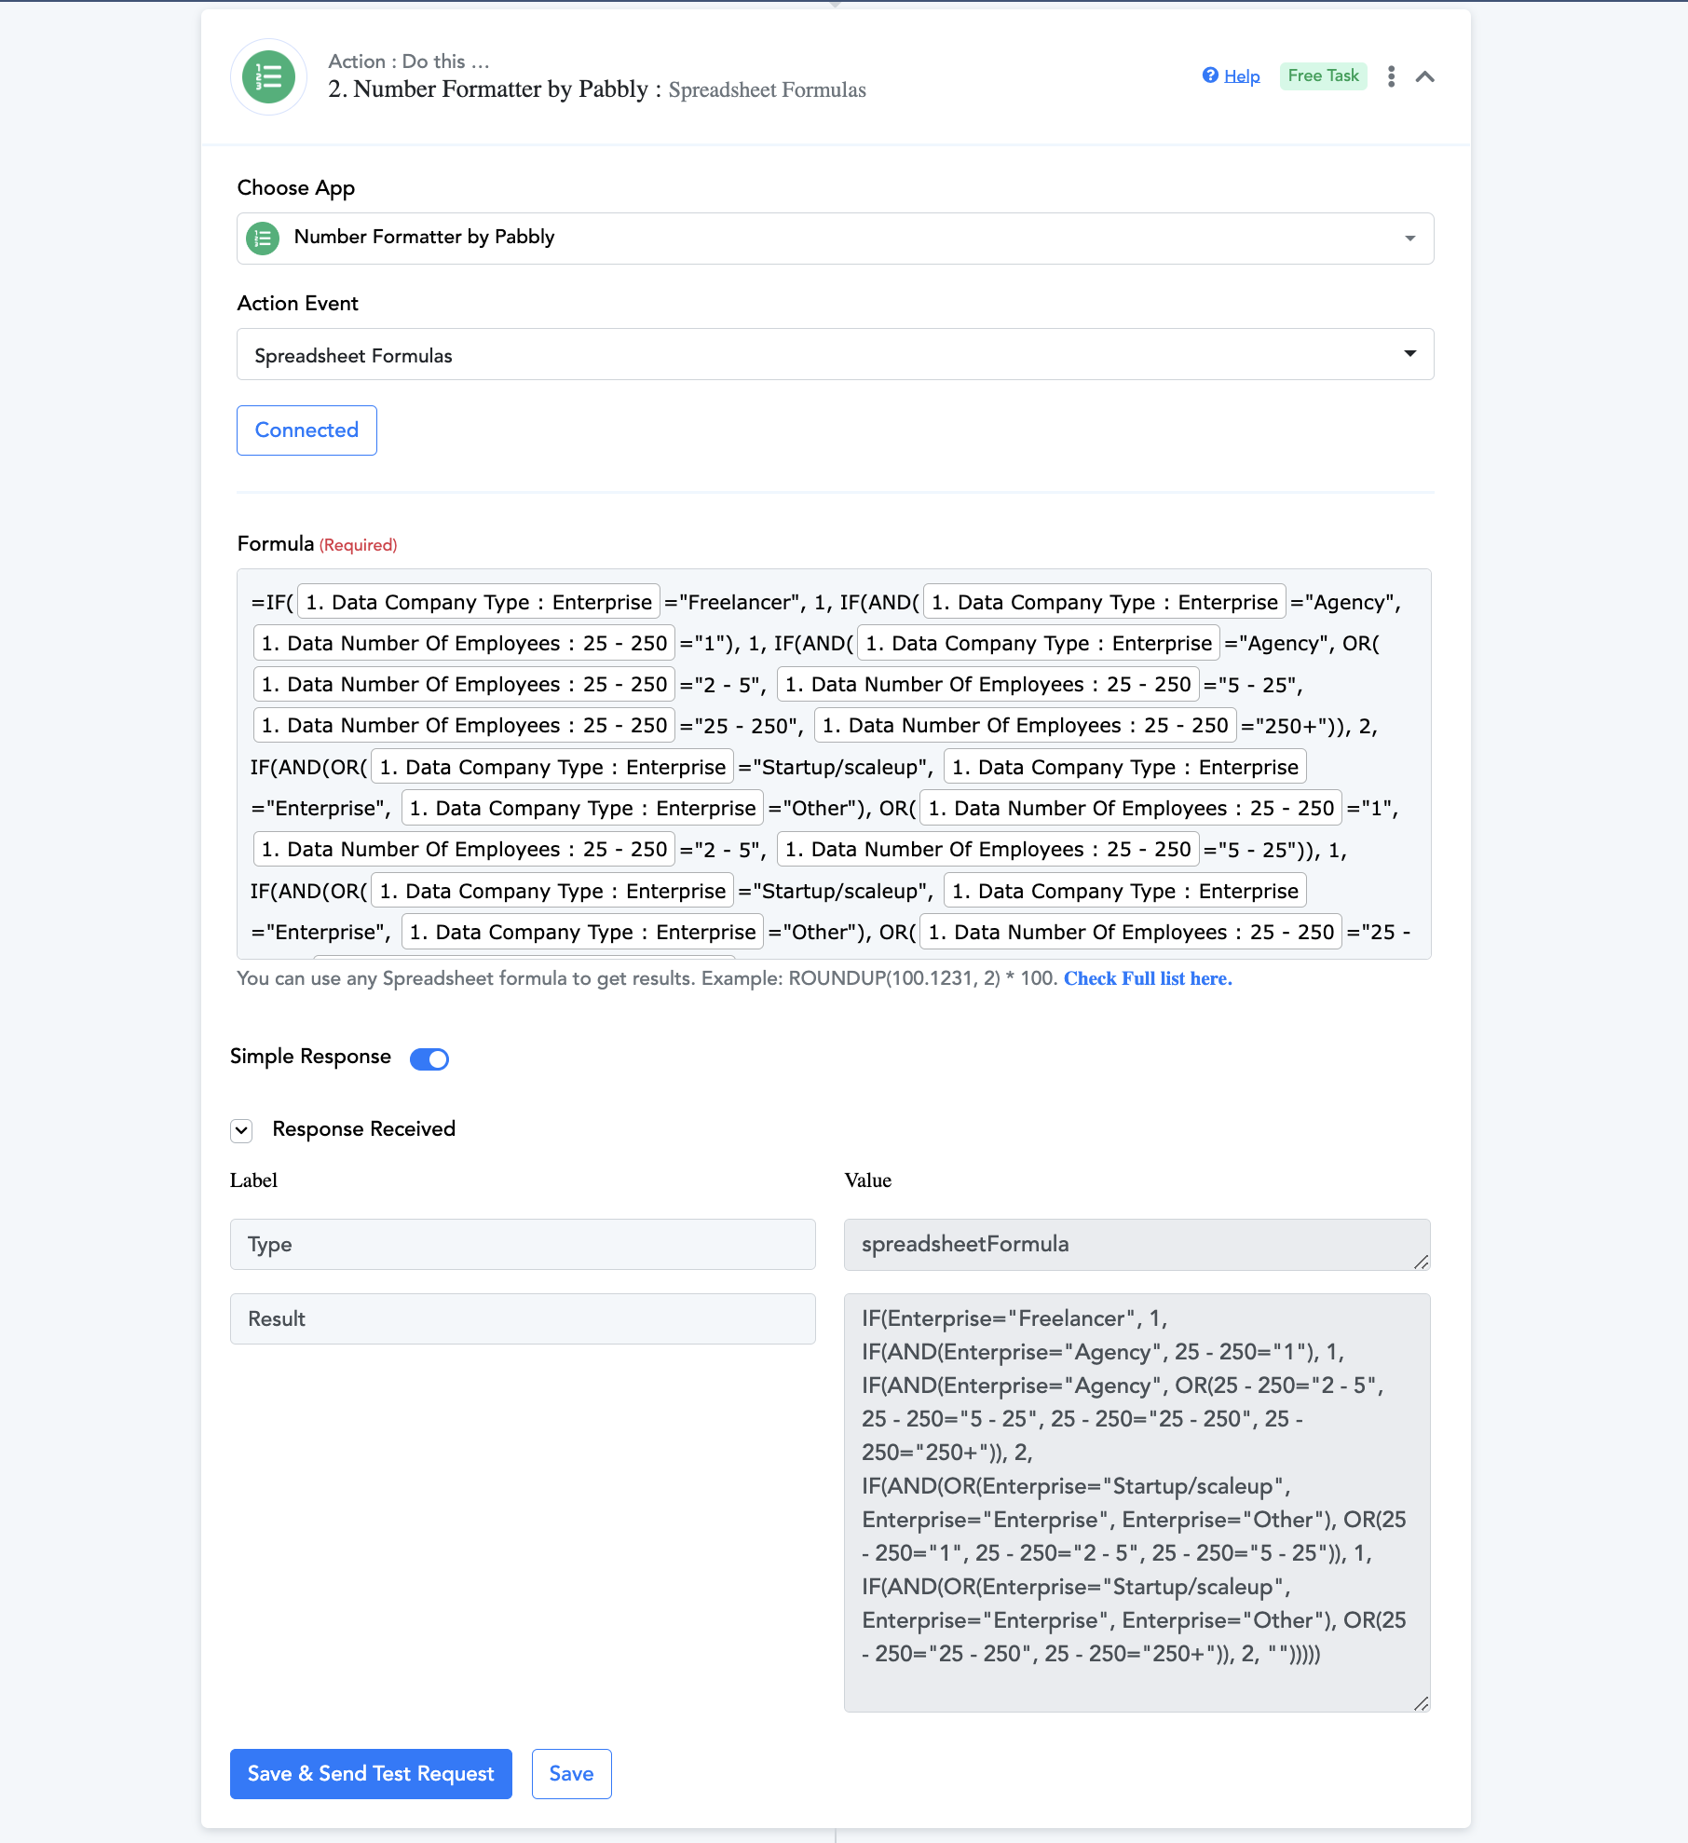Click Save & Send Test Request
Viewport: 1688px width, 1843px height.
371,1774
